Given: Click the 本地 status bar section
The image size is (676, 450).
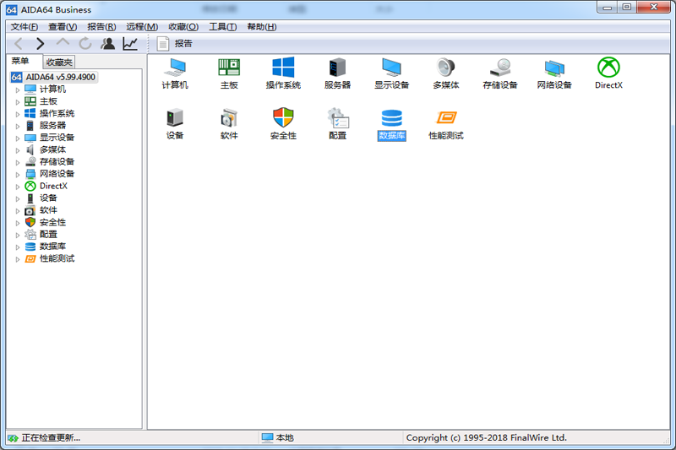Looking at the screenshot, I should [284, 438].
